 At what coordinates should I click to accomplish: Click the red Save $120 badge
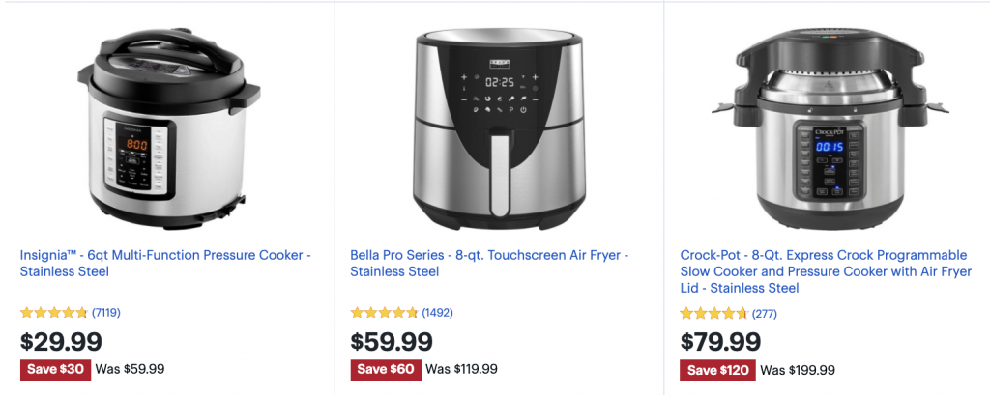[718, 371]
